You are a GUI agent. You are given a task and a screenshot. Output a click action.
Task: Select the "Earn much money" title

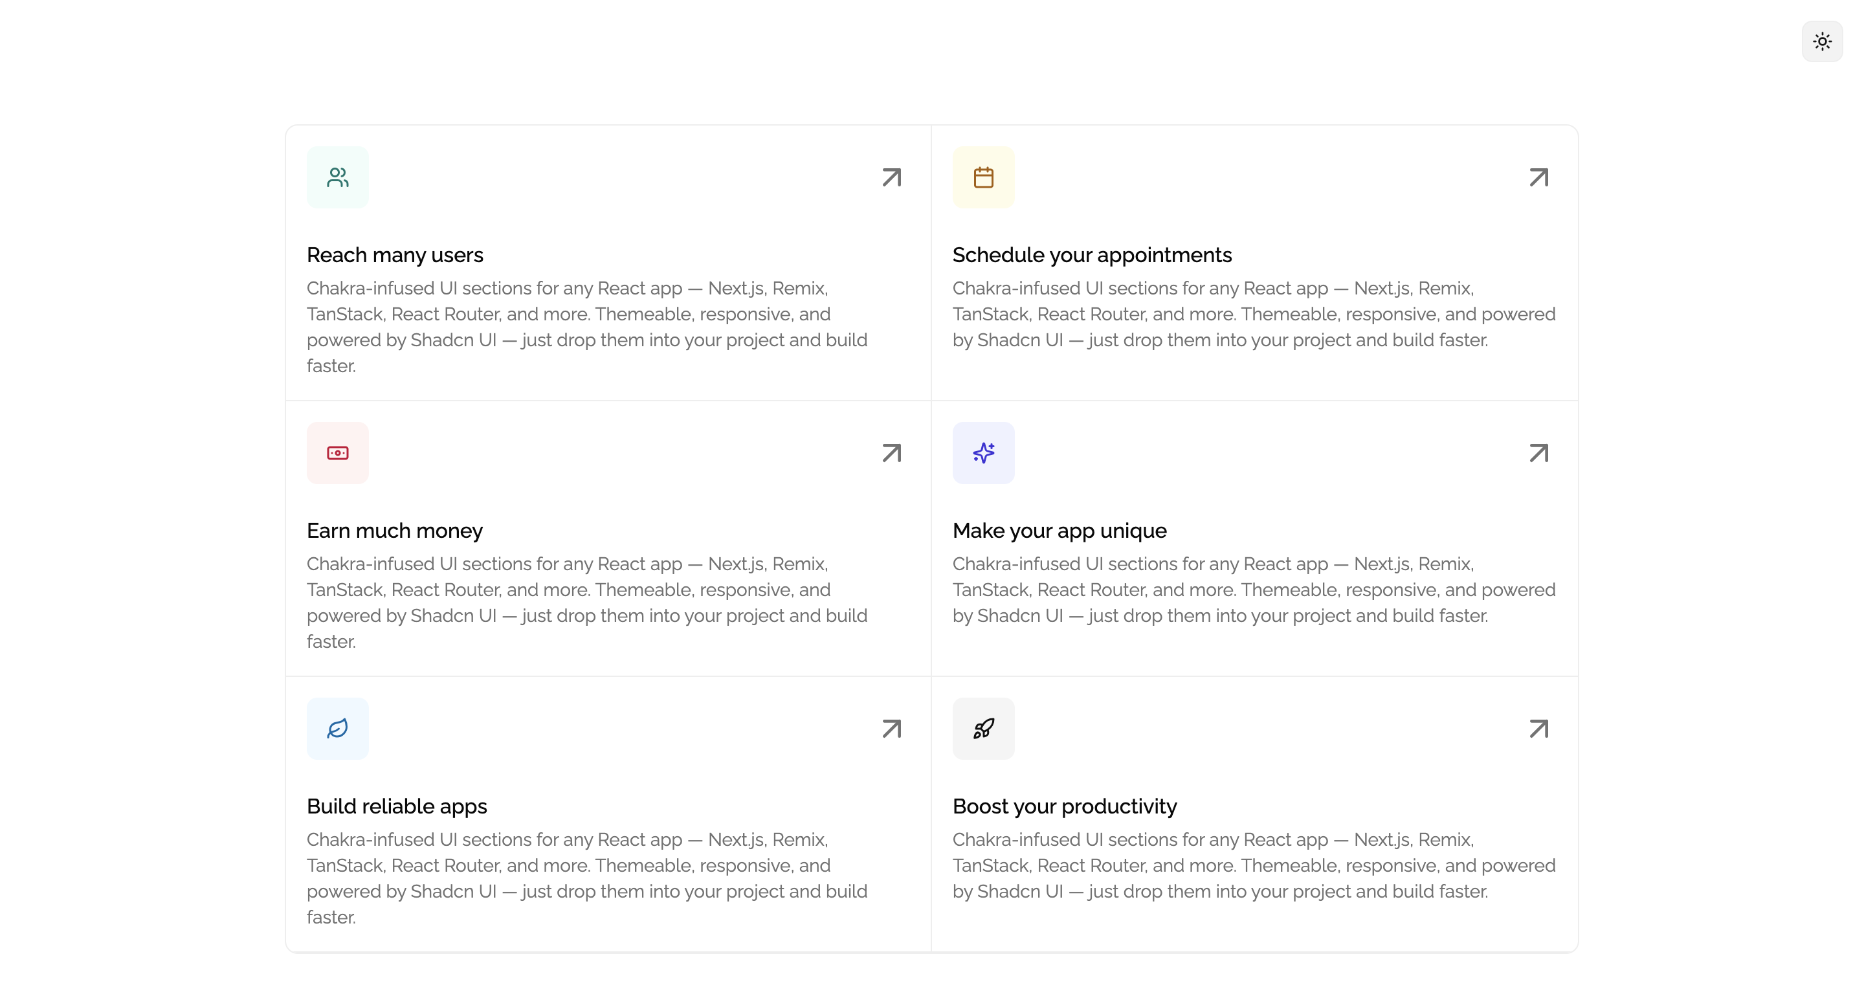[x=394, y=531]
